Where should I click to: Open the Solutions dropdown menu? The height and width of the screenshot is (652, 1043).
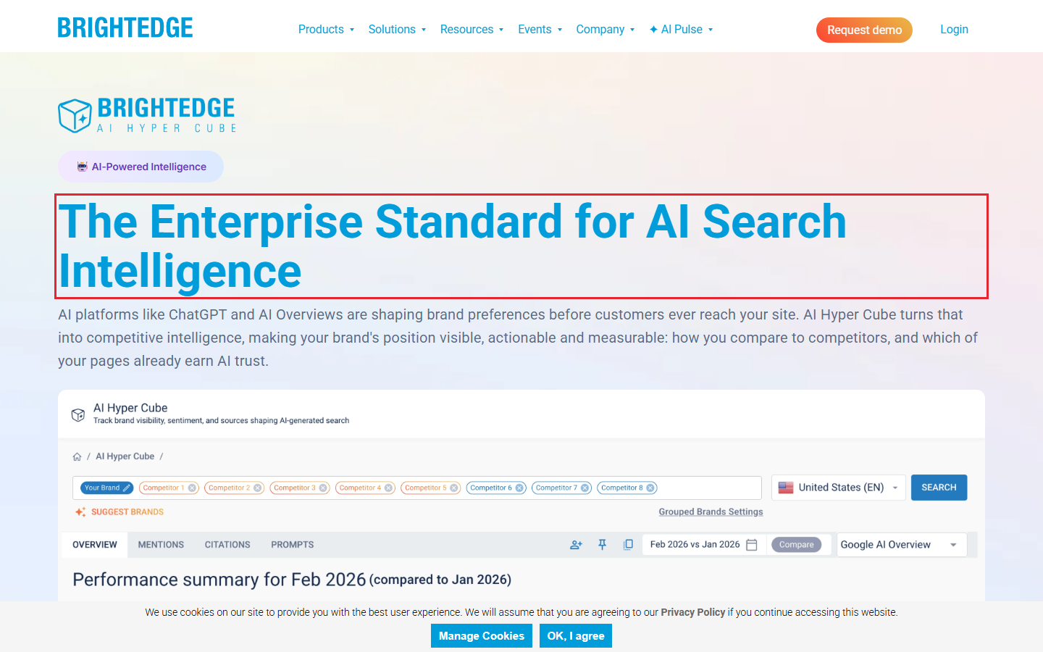[x=397, y=30]
